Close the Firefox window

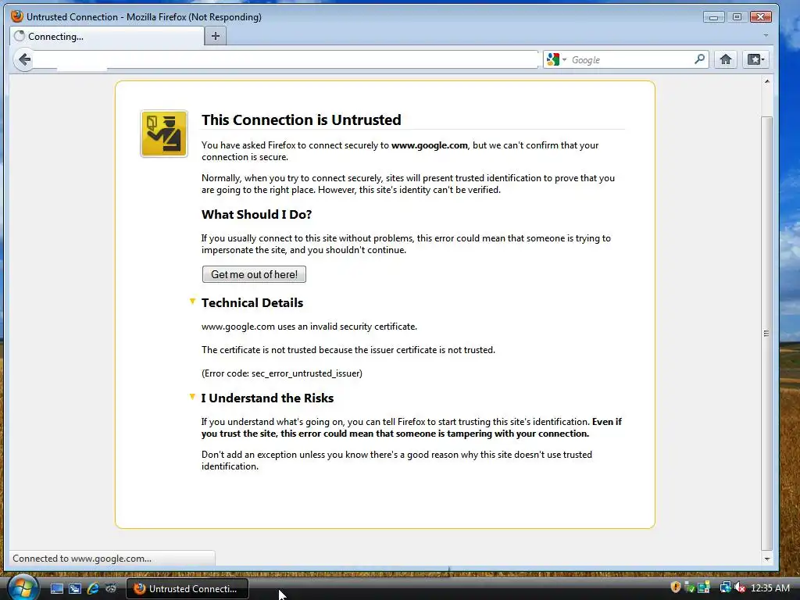pyautogui.click(x=760, y=17)
